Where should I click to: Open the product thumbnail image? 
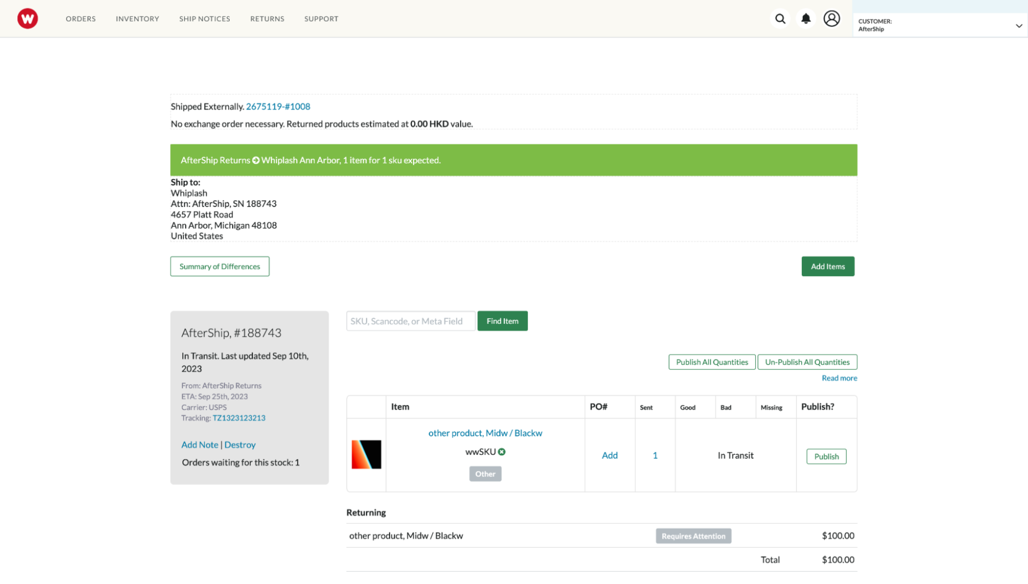(x=366, y=455)
